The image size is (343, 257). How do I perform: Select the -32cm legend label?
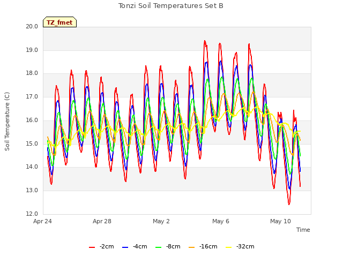click(x=245, y=246)
